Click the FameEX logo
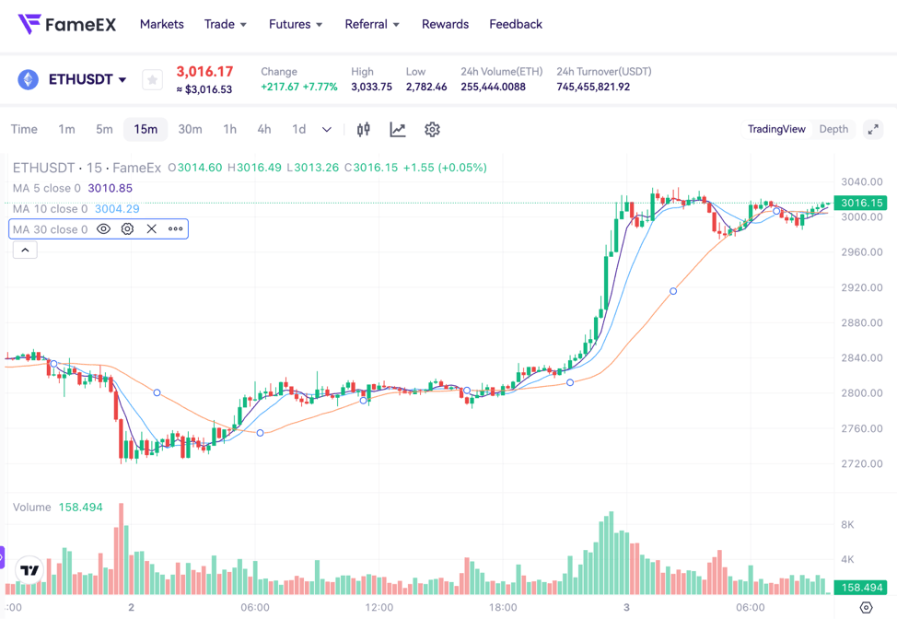 (67, 25)
